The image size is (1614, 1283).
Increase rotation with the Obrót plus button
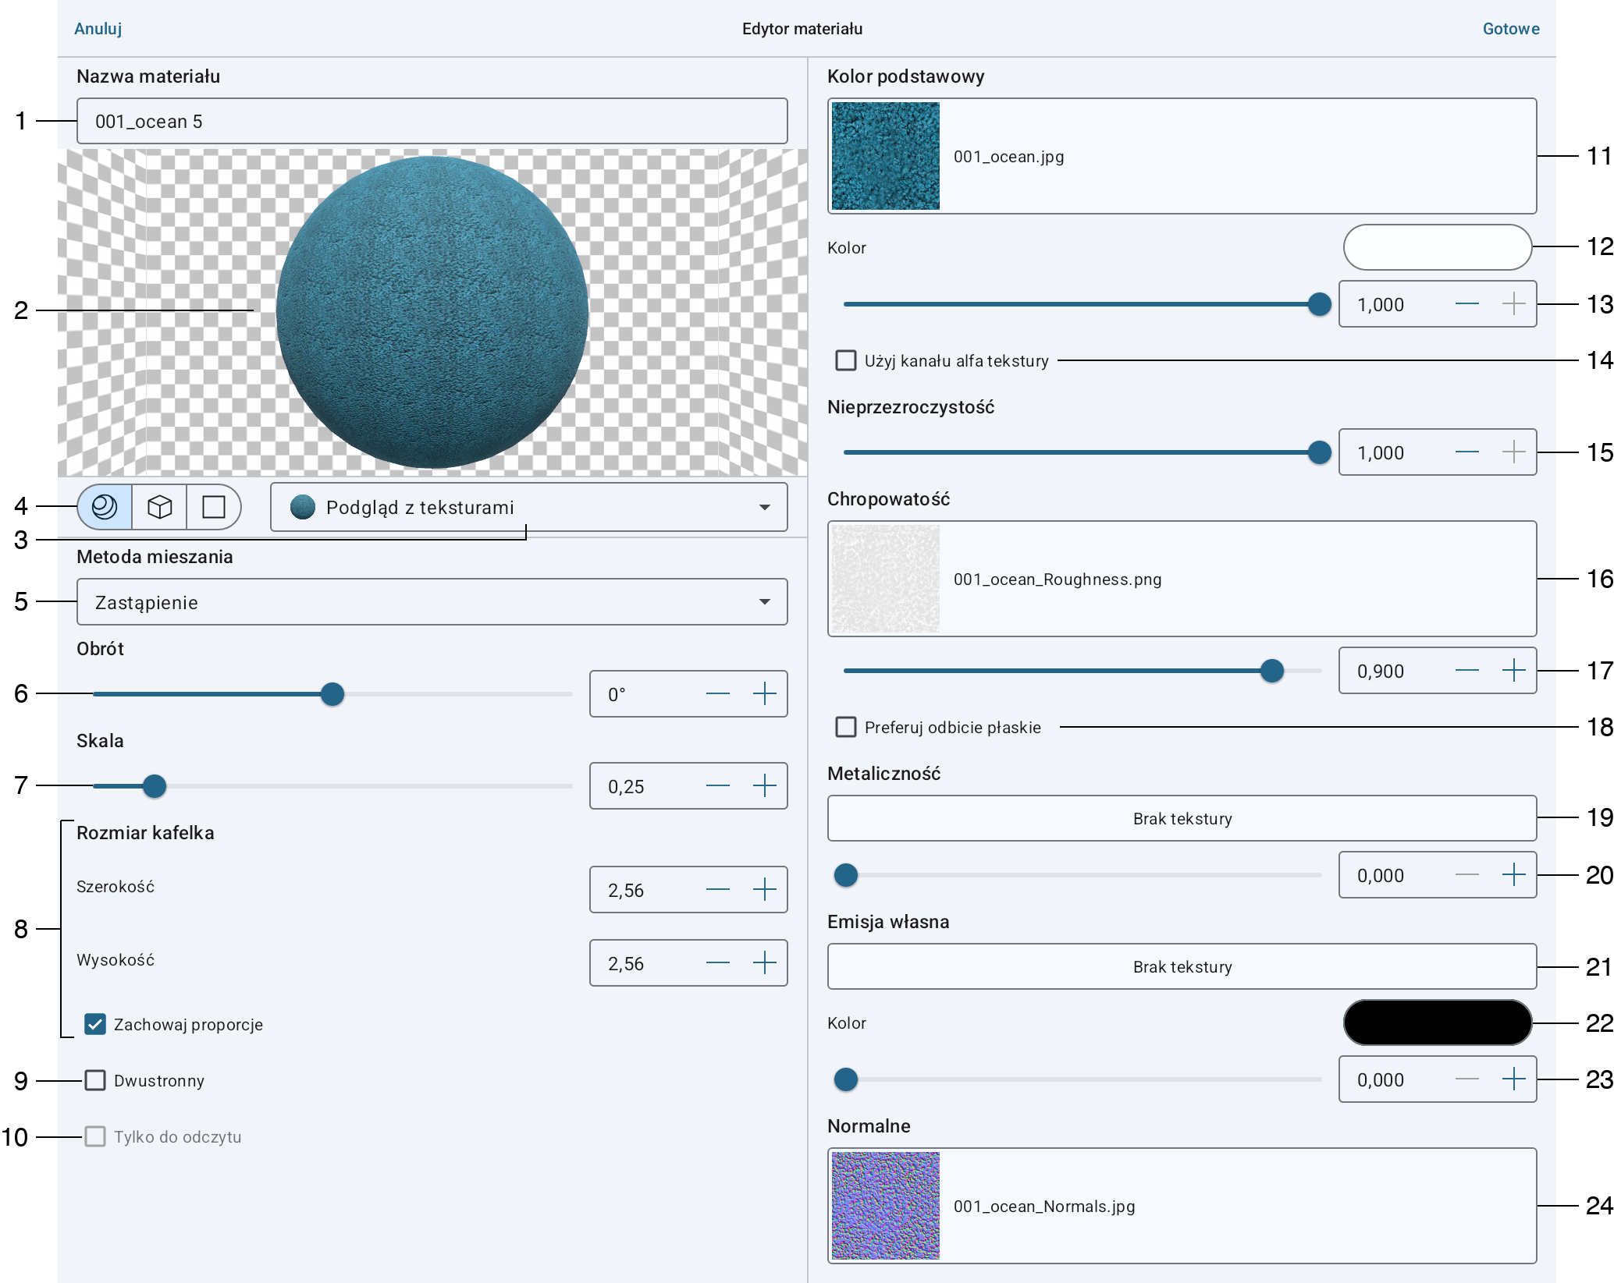click(765, 693)
